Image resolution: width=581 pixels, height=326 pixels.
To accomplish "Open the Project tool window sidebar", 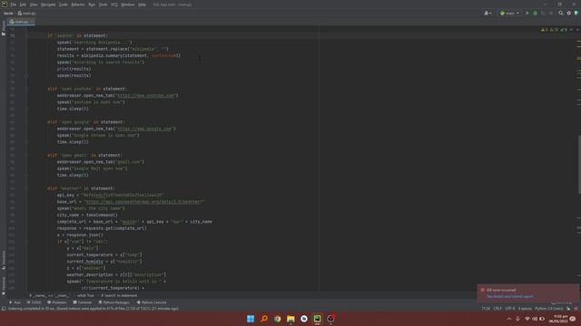I will pyautogui.click(x=4, y=28).
